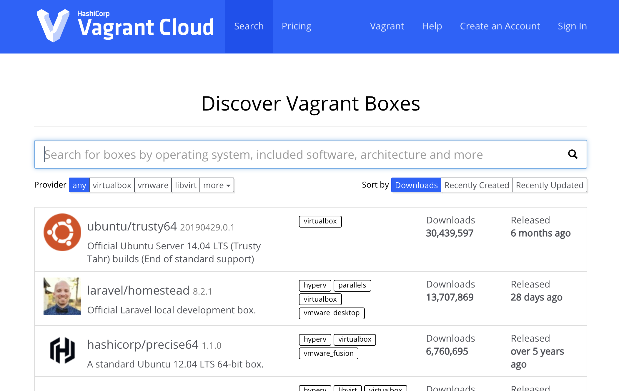
Task: Sort results by Recently Created
Action: (x=477, y=185)
